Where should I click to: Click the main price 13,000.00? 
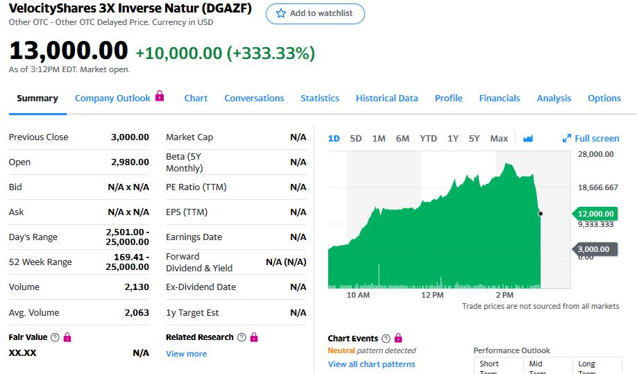(x=68, y=51)
